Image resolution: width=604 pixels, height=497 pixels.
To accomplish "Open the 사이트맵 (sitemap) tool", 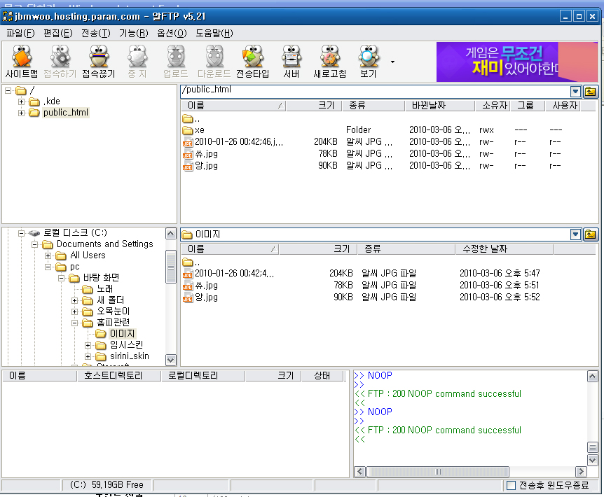I will point(22,59).
